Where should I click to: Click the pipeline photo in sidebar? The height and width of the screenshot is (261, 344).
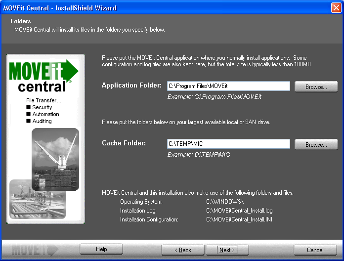(x=37, y=205)
